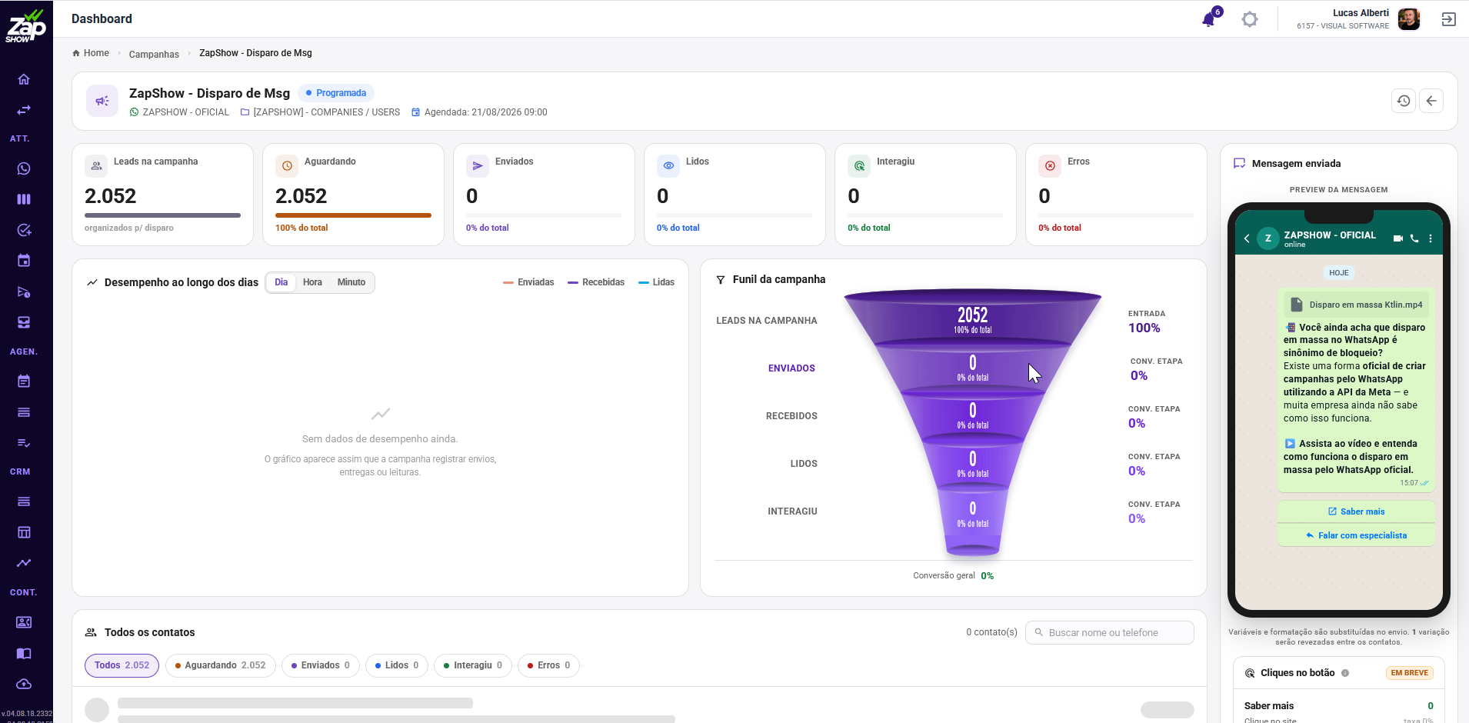Click the logout icon in the header
Screen dimensions: 1469x723
(1449, 19)
